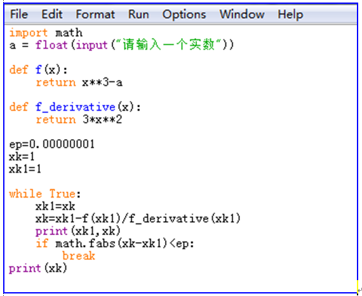Image resolution: width=362 pixels, height=296 pixels.
Task: Open the Options menu
Action: pyautogui.click(x=184, y=15)
